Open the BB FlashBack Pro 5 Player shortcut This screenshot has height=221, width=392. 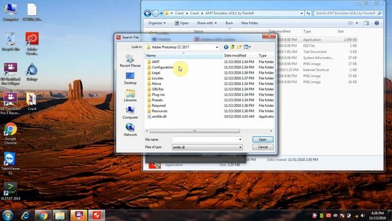tap(10, 74)
